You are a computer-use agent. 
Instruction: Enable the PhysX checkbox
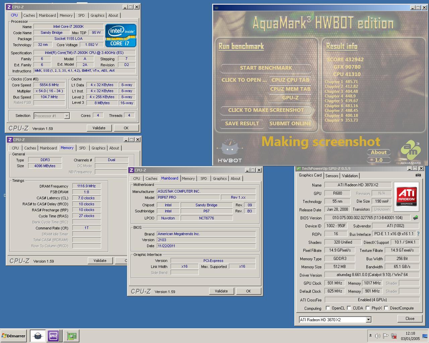pos(368,308)
